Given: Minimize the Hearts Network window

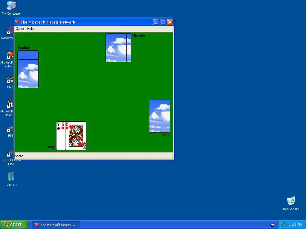Looking at the screenshot, I should 156,22.
